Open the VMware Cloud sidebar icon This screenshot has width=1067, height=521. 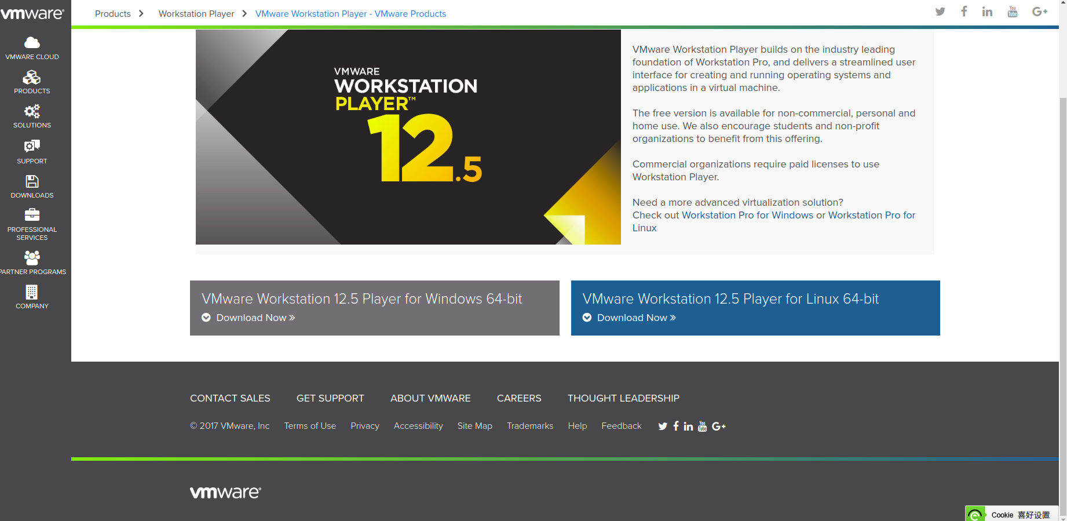tap(32, 43)
